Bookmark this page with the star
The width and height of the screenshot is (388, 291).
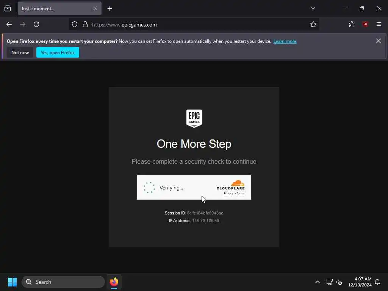point(313,24)
